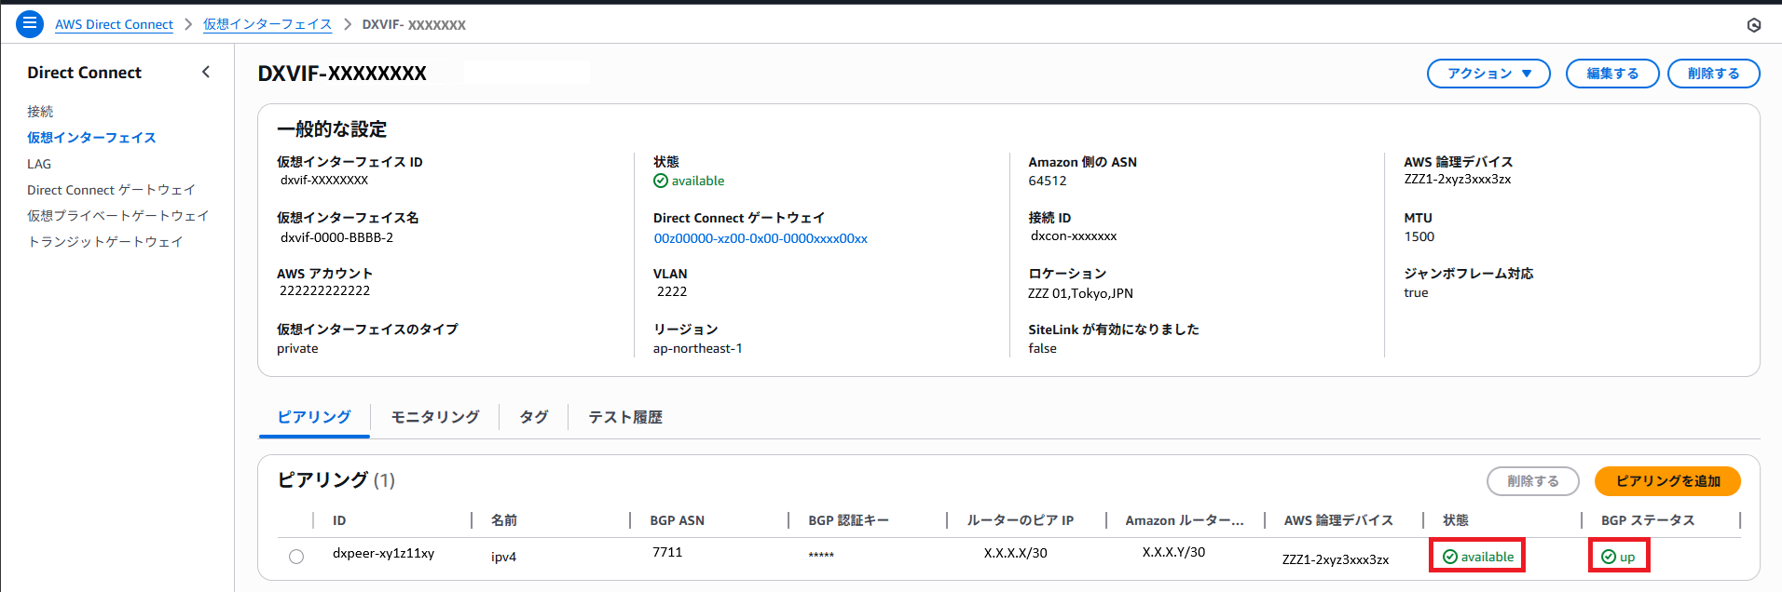The image size is (1782, 592).
Task: Click the Direct Connect sidebar title
Action: point(84,73)
